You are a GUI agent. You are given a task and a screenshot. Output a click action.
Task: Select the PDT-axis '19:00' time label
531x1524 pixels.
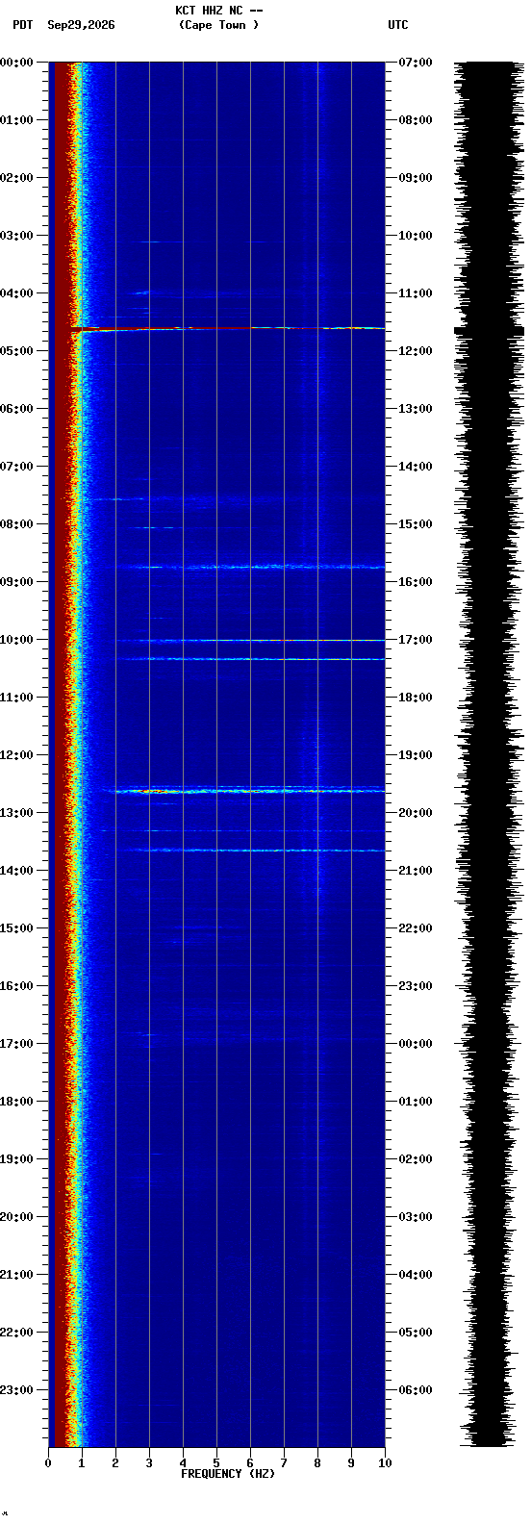(x=16, y=1159)
